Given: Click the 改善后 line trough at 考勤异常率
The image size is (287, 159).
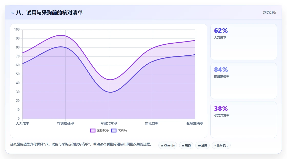Looking at the screenshot, I should pos(110,92).
